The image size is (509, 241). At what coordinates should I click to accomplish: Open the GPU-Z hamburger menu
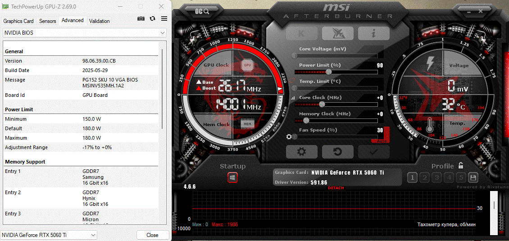tap(164, 18)
